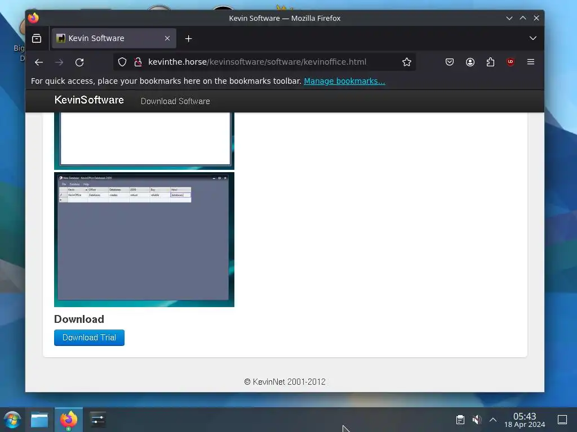Open the start menu on the taskbar
This screenshot has width=577, height=432.
(12, 420)
